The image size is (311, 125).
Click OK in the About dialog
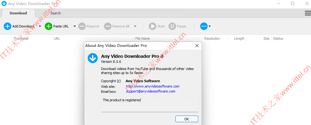click(x=187, y=119)
